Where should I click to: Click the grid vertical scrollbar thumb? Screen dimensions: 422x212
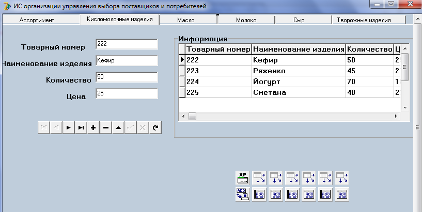coord(405,67)
